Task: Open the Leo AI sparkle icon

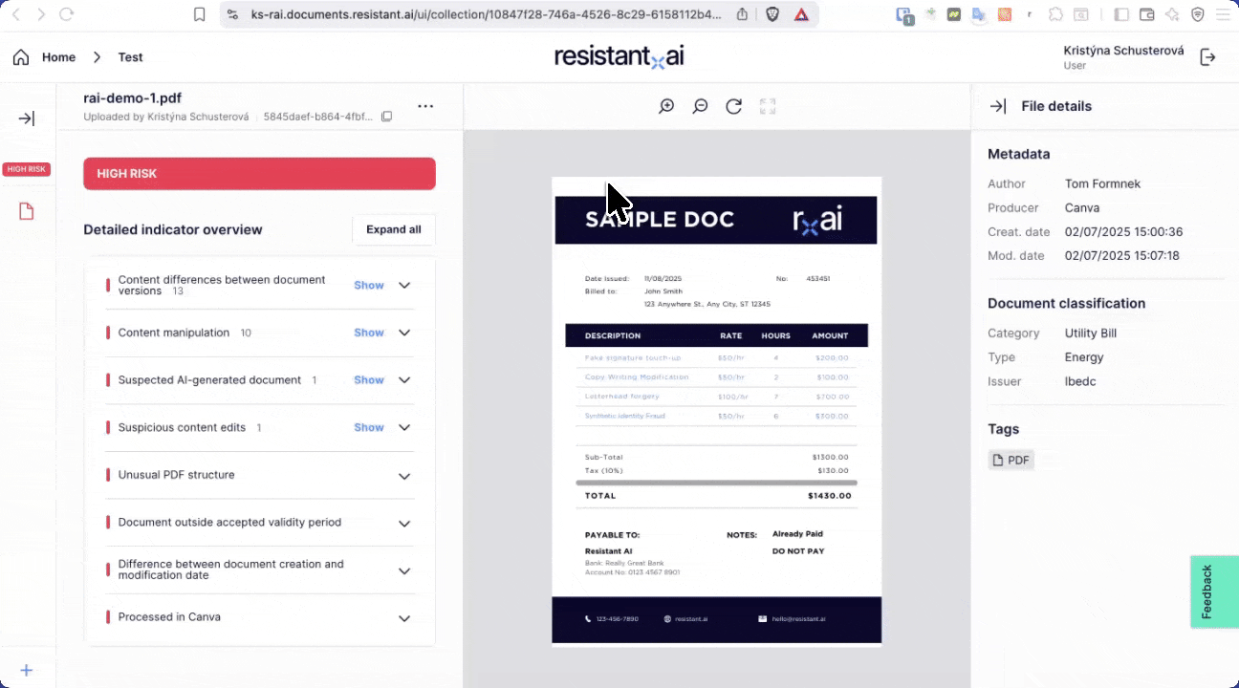Action: pyautogui.click(x=1172, y=14)
